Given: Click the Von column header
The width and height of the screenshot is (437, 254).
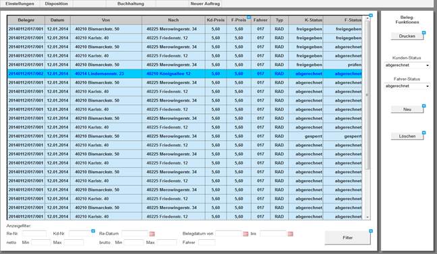Looking at the screenshot, I should coord(106,20).
